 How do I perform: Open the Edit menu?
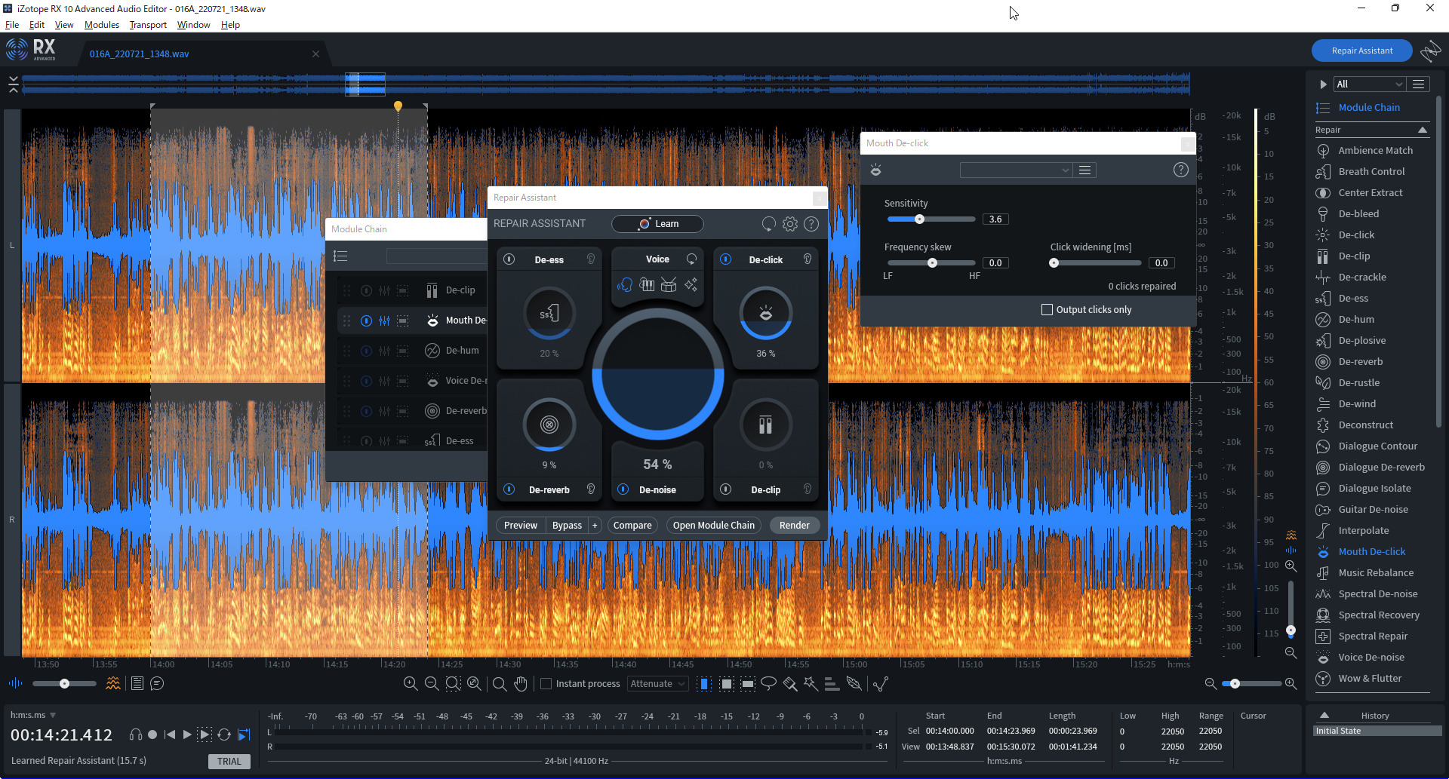pos(37,25)
